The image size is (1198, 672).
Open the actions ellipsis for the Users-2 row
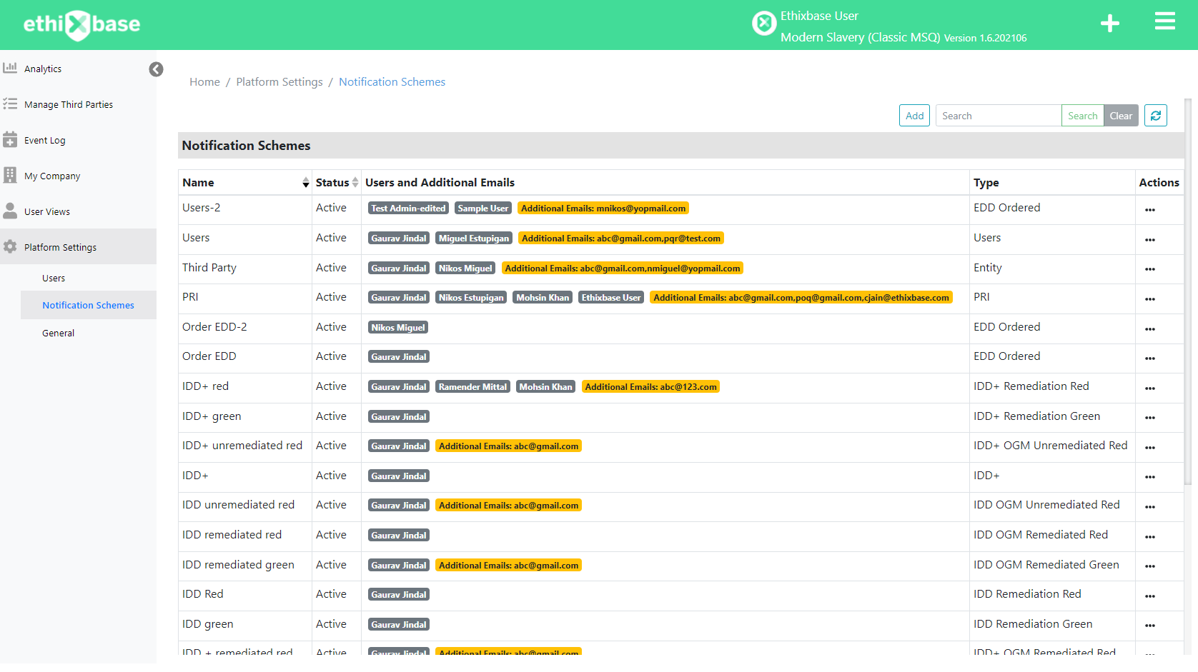[x=1149, y=209]
